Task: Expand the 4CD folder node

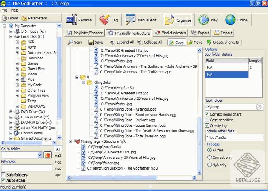Action: pyautogui.click(x=17, y=42)
